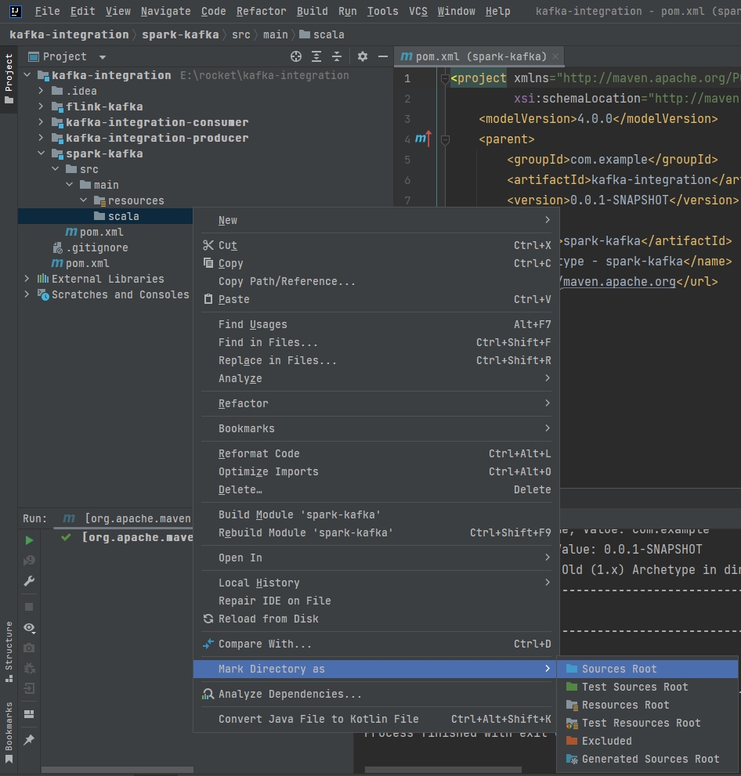741x776 pixels.
Task: Mark directory as Generated Sources Root
Action: [x=648, y=760]
